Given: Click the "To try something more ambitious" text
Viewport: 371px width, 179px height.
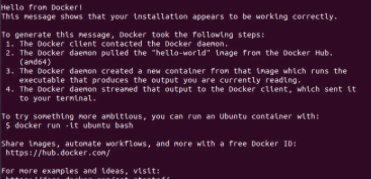Looking at the screenshot, I should coord(74,117).
